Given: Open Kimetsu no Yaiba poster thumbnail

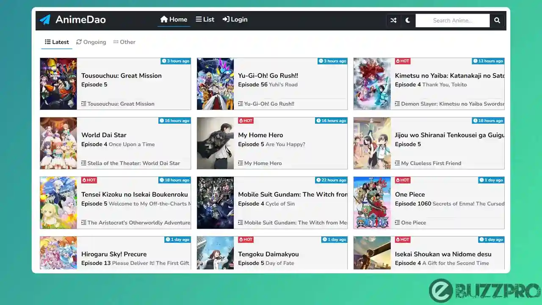Looking at the screenshot, I should point(372,84).
